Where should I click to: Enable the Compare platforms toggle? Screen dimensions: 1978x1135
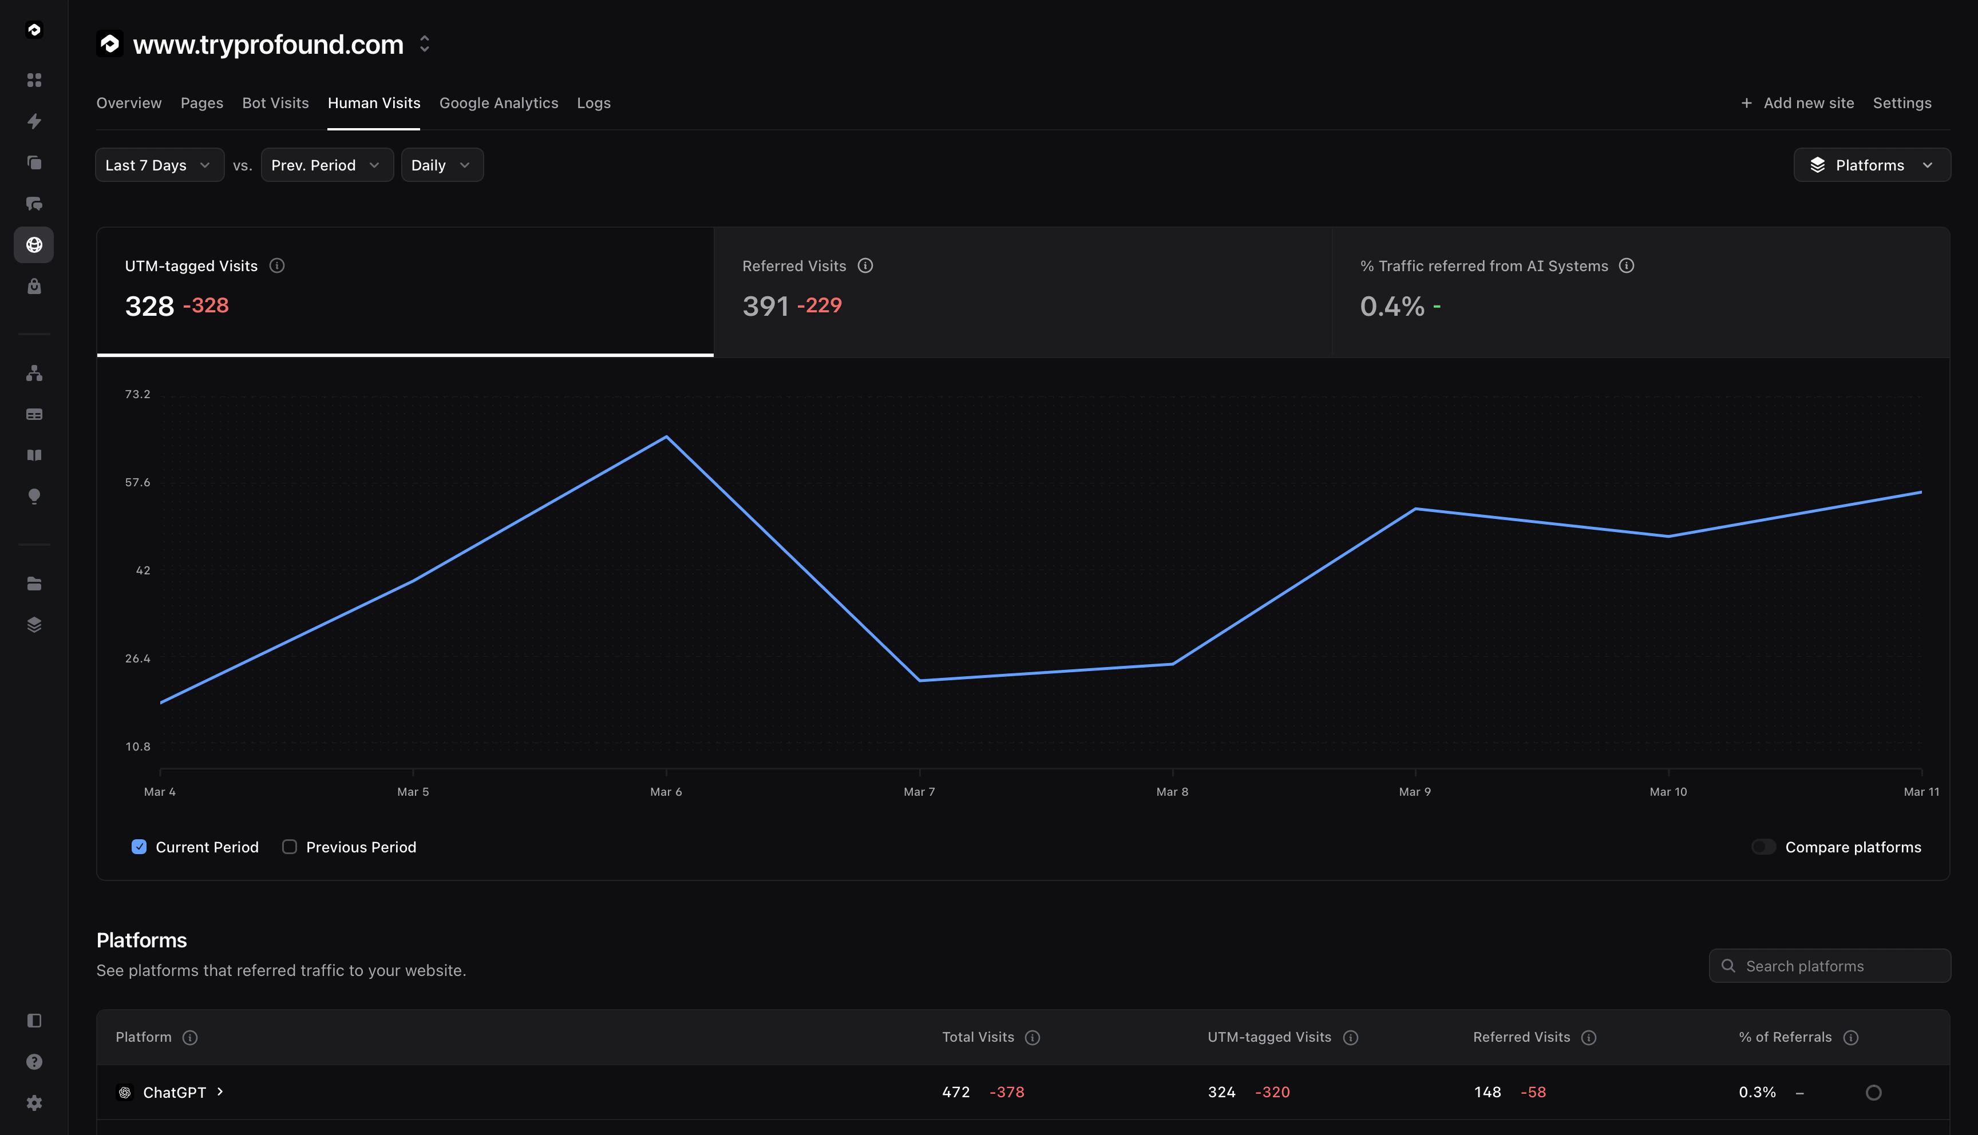1763,847
